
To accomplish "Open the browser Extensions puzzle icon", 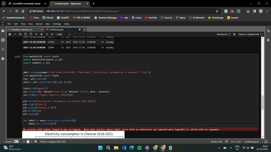I will (x=239, y=11).
